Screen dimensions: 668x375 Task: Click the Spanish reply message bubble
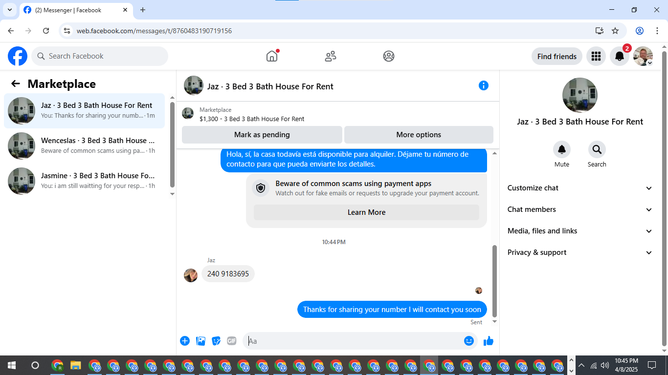click(x=354, y=160)
